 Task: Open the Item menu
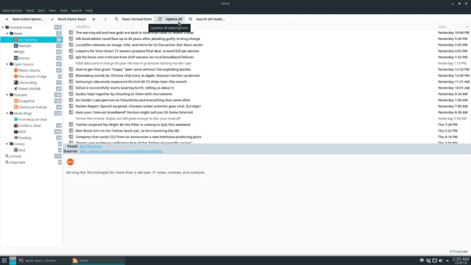tap(41, 11)
